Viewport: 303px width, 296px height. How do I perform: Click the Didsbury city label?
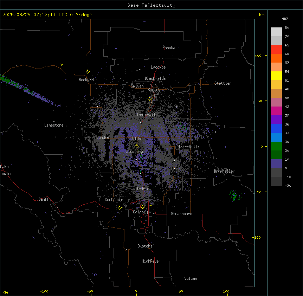coord(134,152)
